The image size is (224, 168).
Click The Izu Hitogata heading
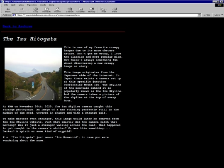(x=30, y=39)
